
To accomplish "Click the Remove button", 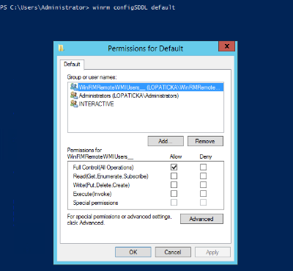I will [x=205, y=141].
